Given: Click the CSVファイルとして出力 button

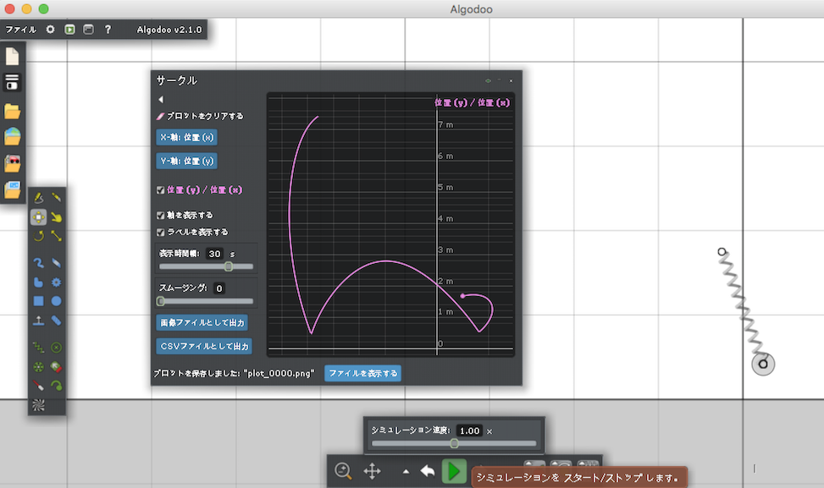Looking at the screenshot, I should 203,346.
